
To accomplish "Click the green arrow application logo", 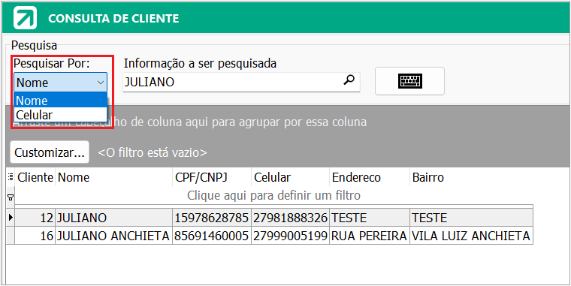I will click(25, 17).
